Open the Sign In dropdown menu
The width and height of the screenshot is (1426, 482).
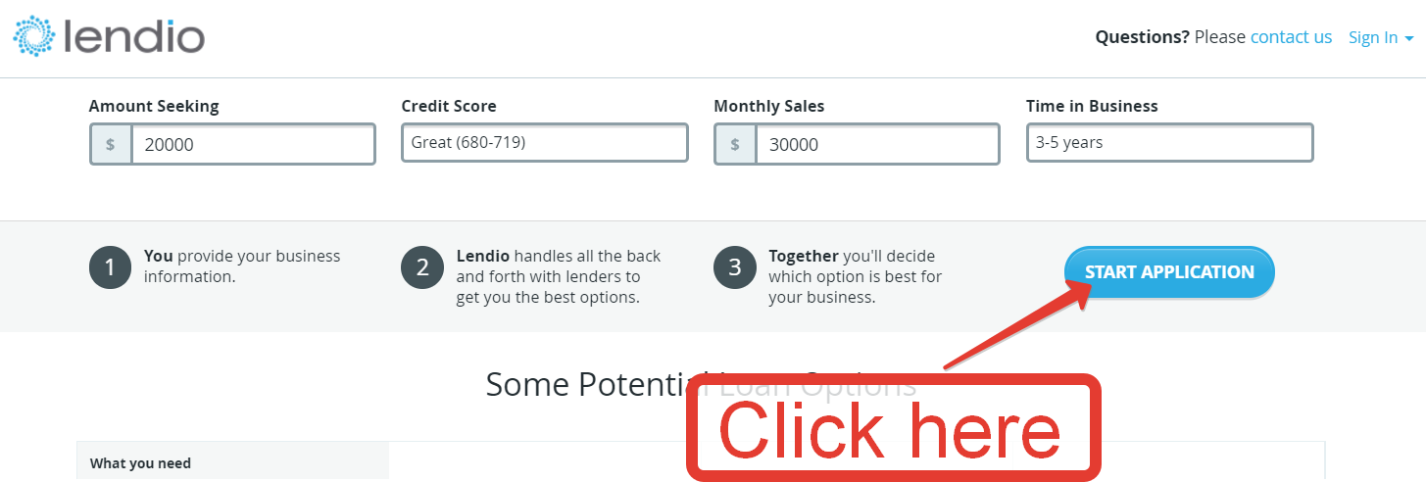[1380, 37]
